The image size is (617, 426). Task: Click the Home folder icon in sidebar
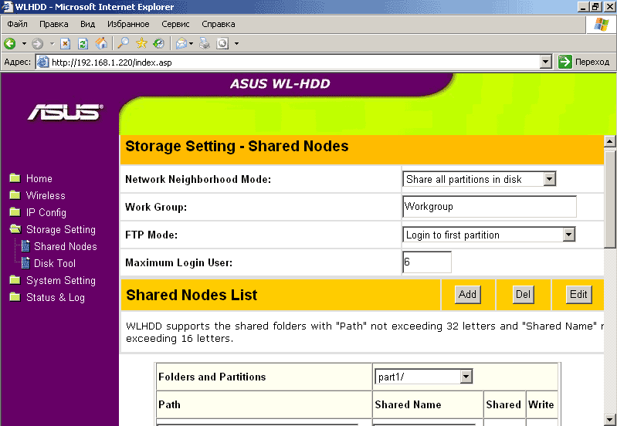point(15,177)
